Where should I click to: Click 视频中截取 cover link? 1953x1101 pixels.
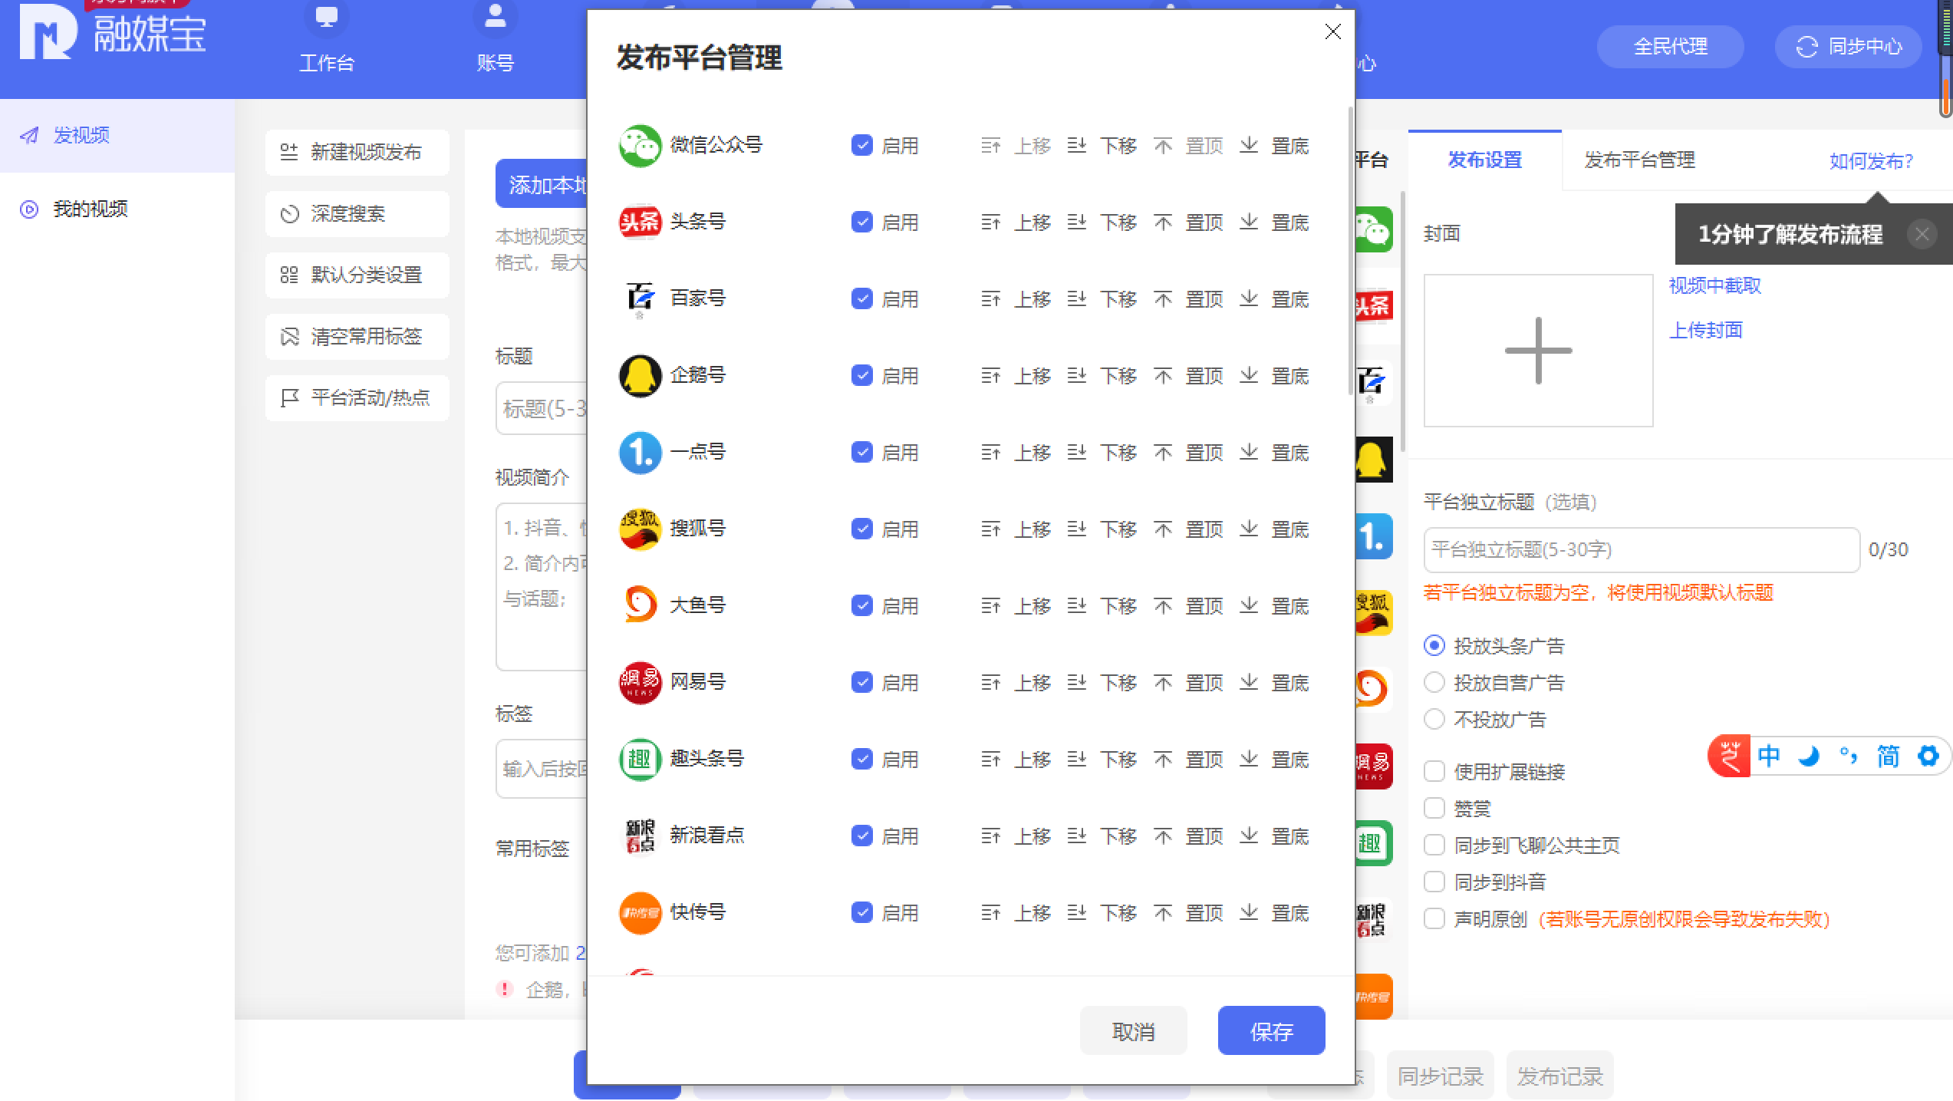tap(1715, 285)
